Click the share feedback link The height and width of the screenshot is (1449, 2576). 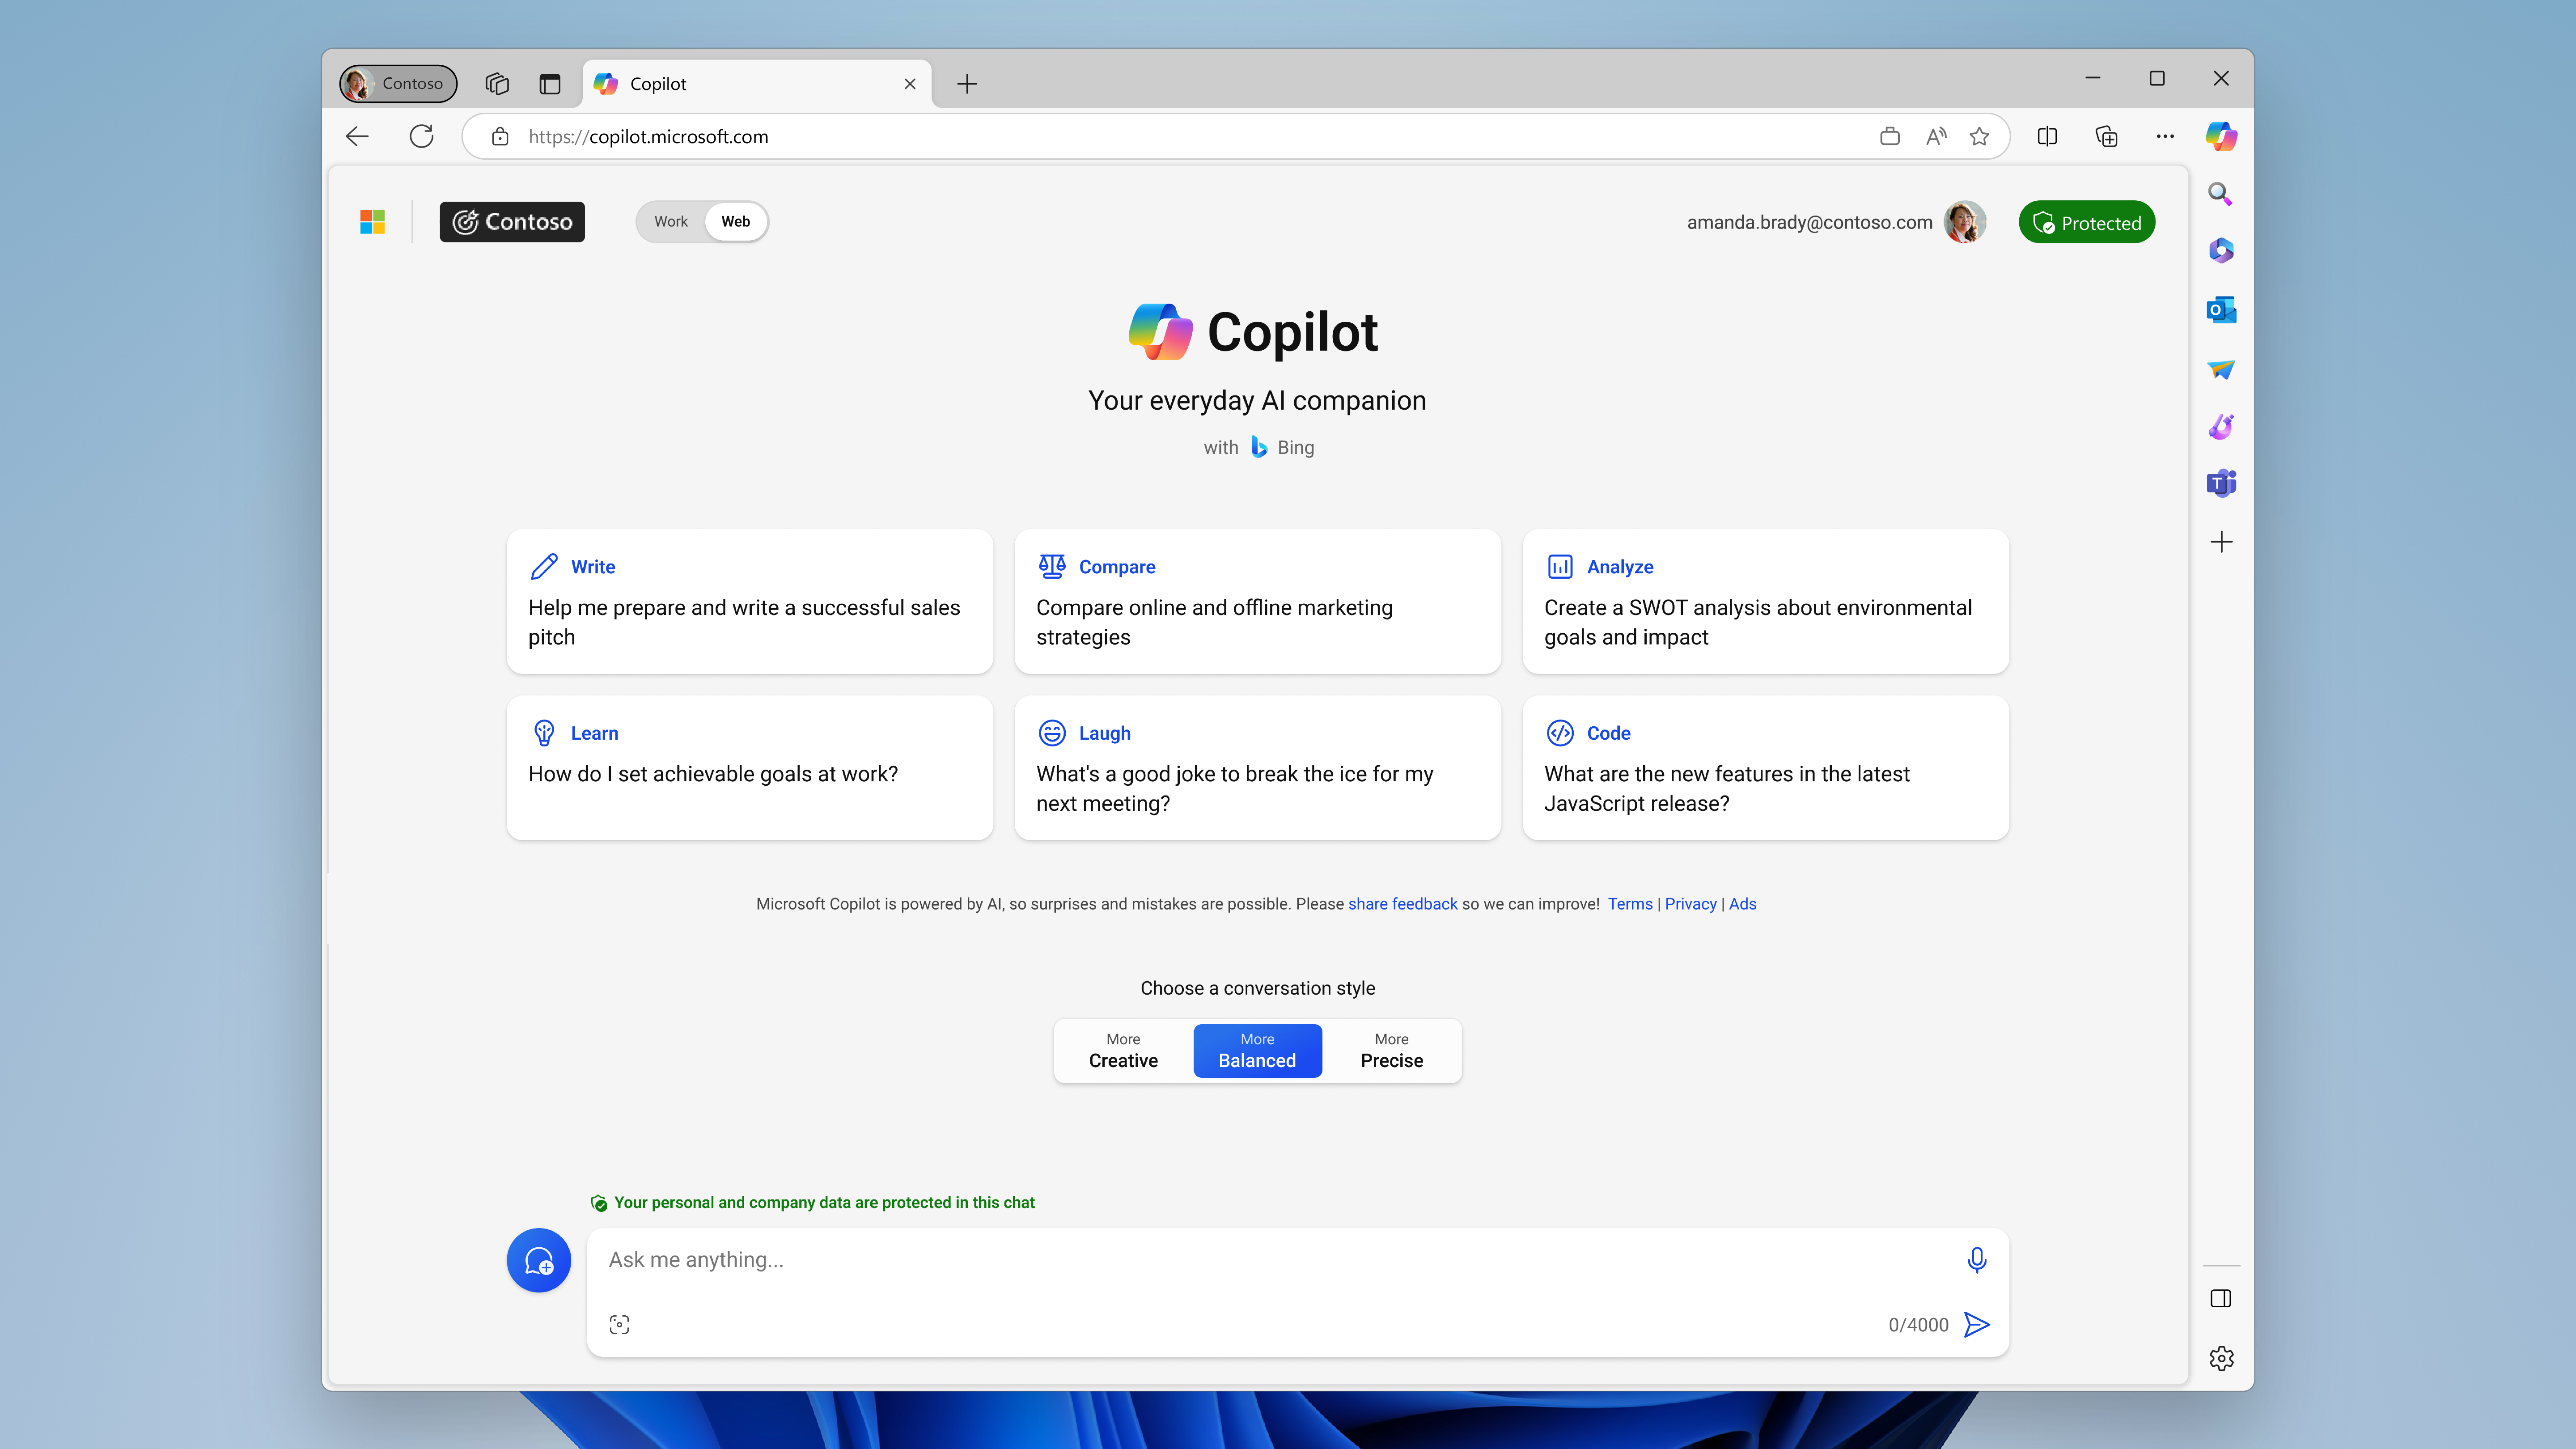[x=1402, y=904]
